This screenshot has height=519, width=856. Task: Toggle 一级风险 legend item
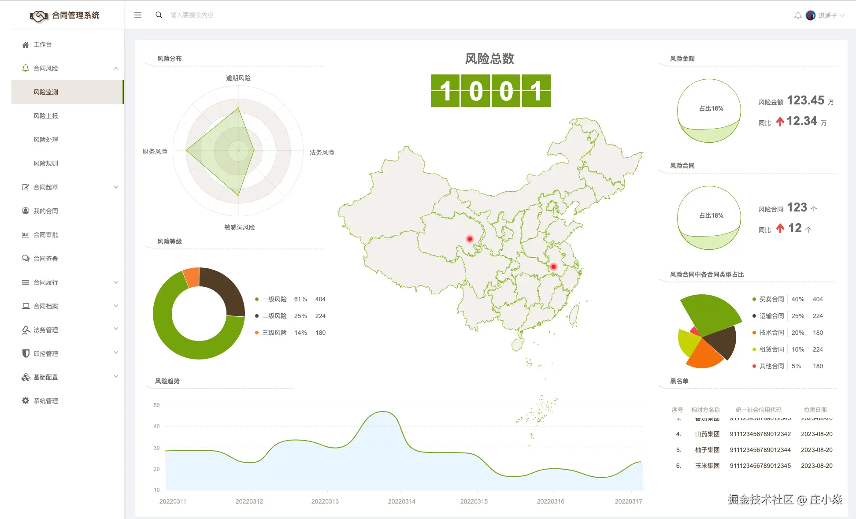click(274, 299)
